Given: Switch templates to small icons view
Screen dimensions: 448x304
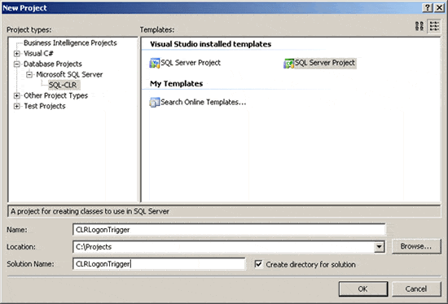Looking at the screenshot, I should click(x=434, y=26).
